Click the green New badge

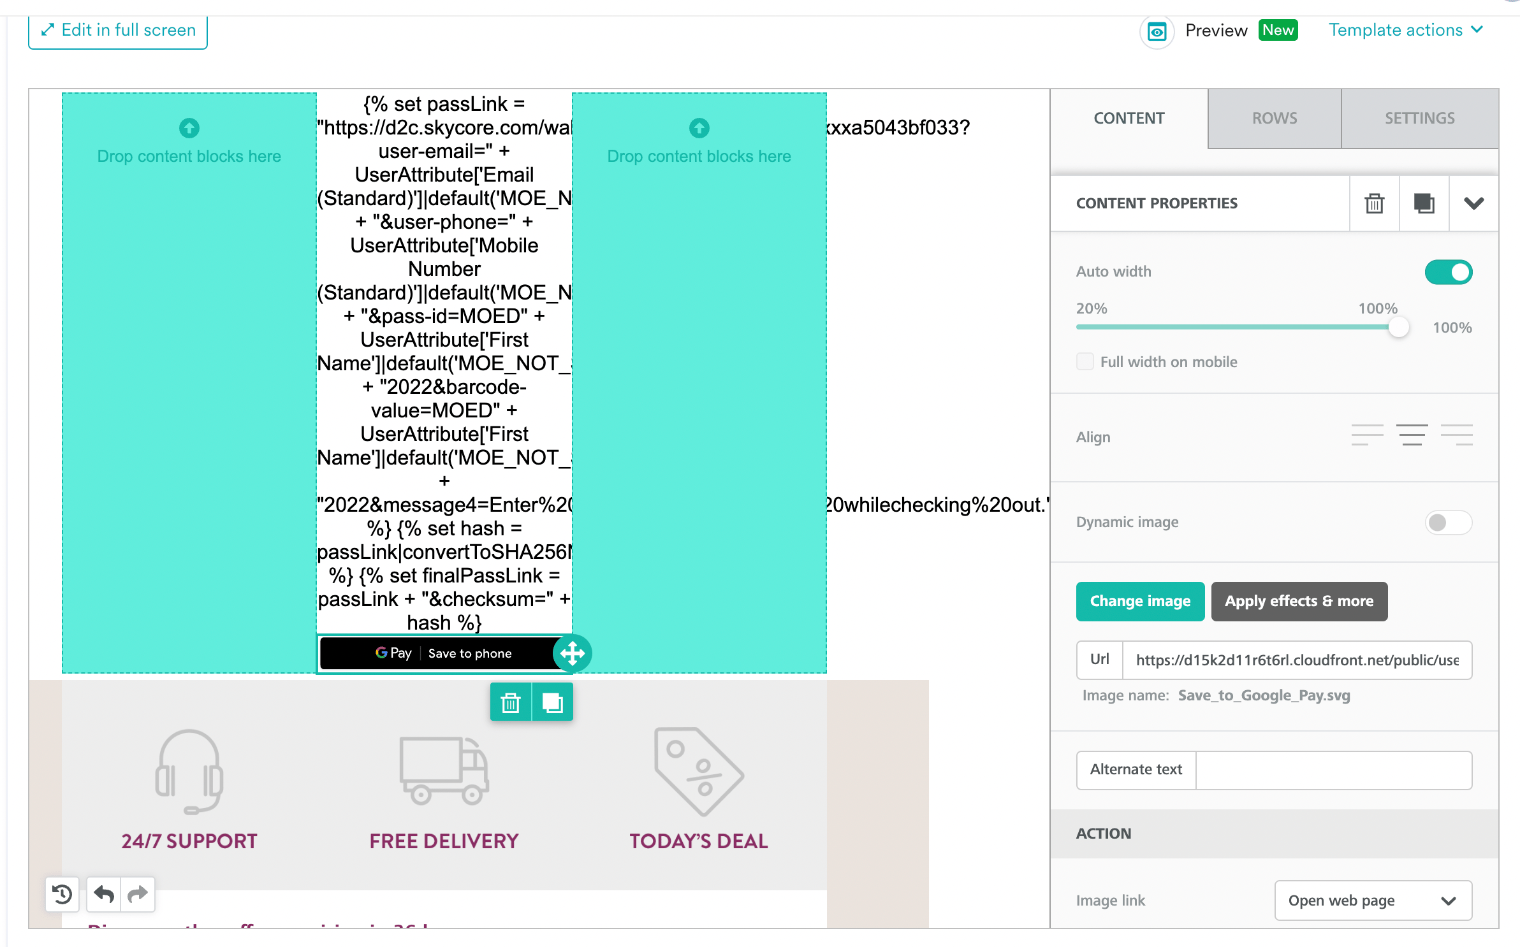click(1278, 30)
